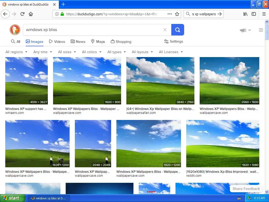Click the Share Feedback button
This screenshot has height=202, width=269.
point(246,189)
